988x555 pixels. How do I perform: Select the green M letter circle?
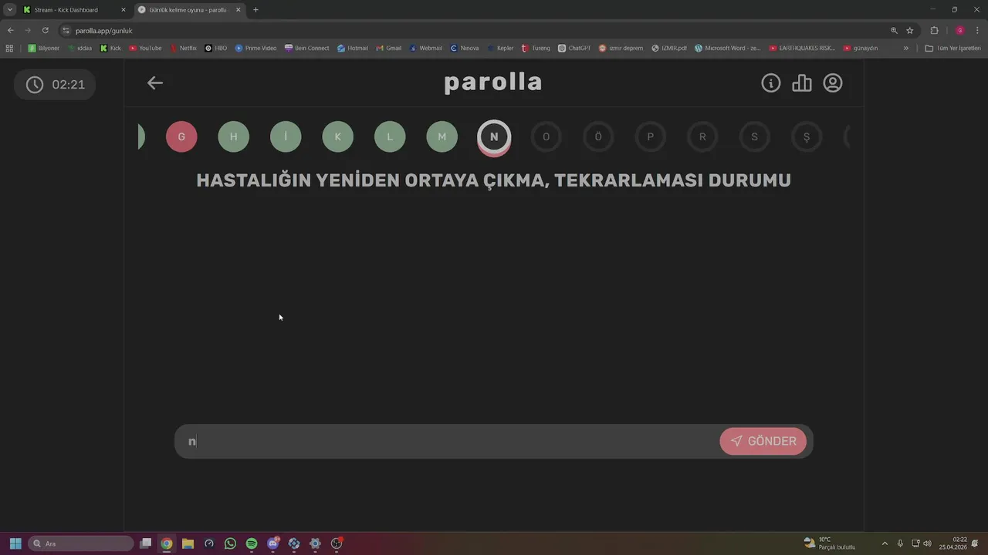pos(442,137)
